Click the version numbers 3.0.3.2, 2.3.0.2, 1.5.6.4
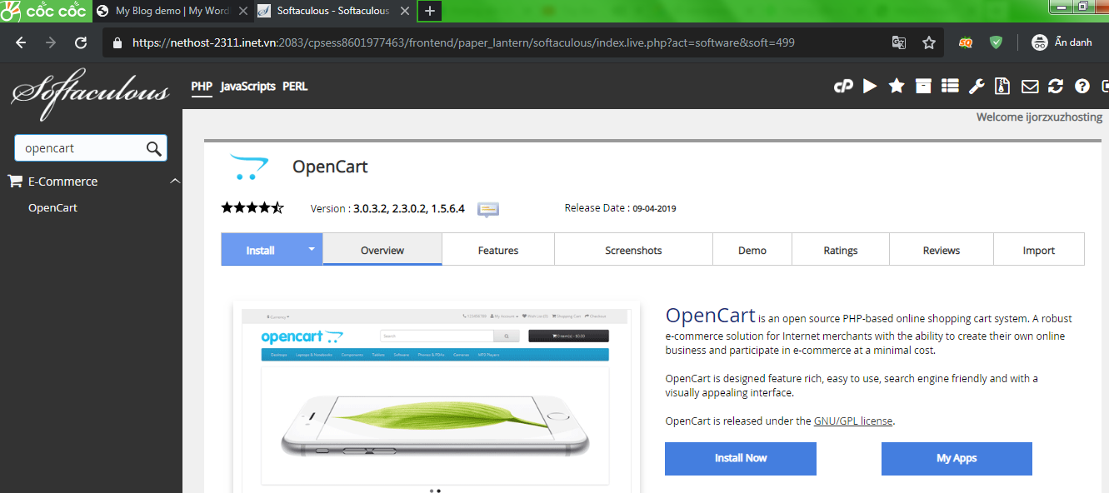Screen dimensions: 1109x493 coord(409,208)
